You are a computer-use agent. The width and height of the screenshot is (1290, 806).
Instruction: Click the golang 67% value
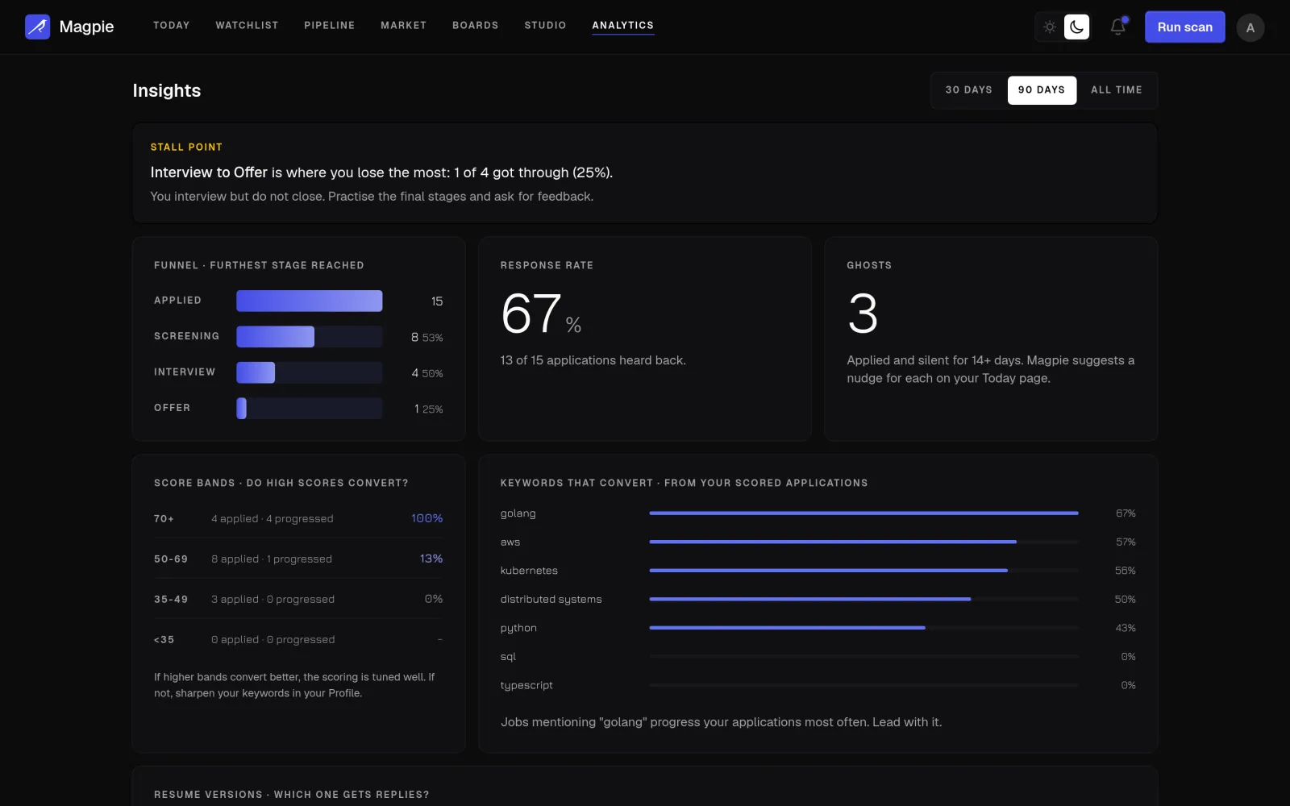(1126, 513)
